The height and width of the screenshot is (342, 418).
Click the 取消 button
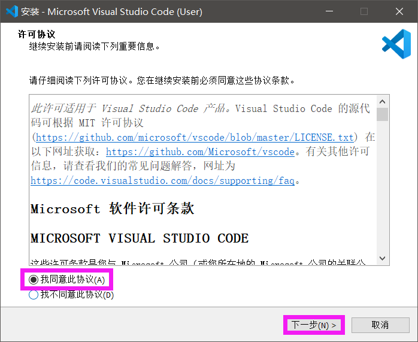coord(380,325)
